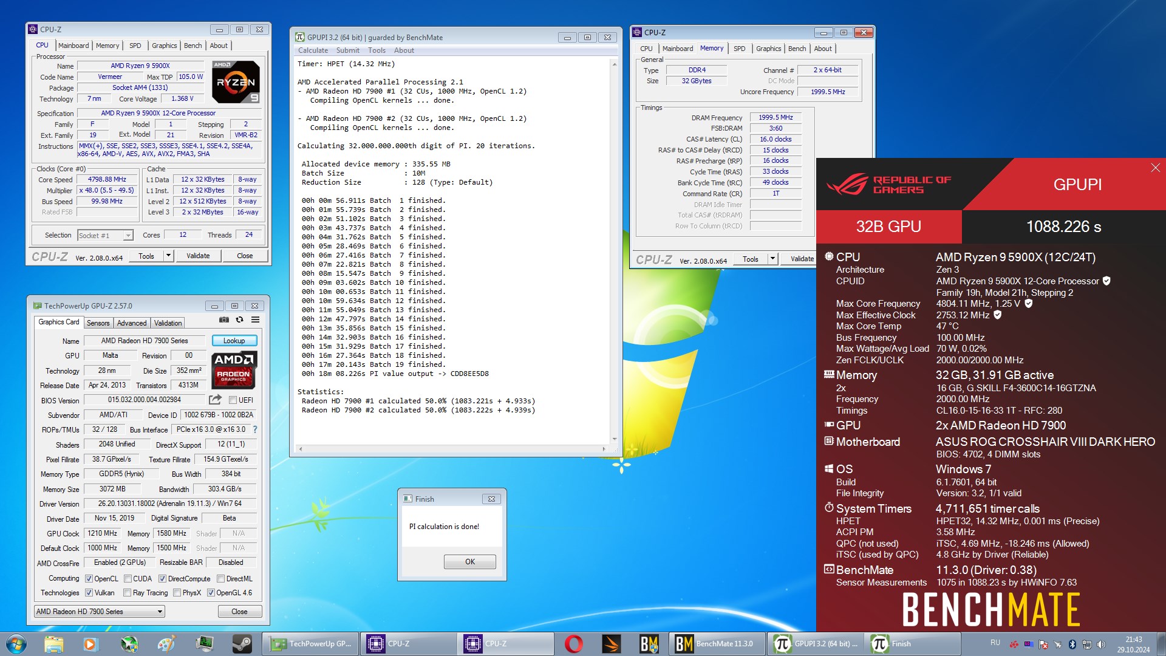Click the BIOS Version field 015.032.000.004.002984
1166x656 pixels.
pos(145,400)
